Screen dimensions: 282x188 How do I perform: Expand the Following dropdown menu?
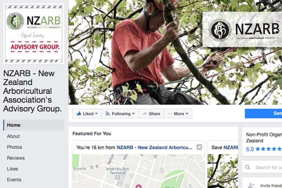click(x=133, y=114)
